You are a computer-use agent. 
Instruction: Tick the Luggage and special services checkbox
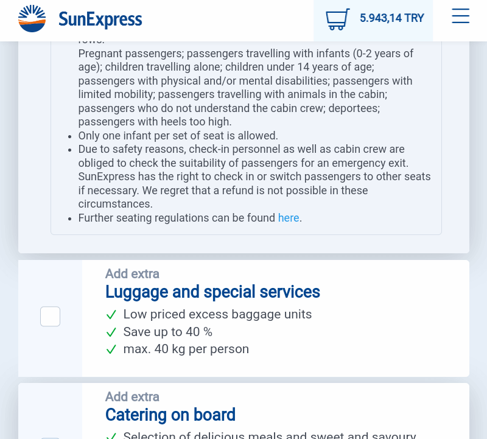pos(50,316)
